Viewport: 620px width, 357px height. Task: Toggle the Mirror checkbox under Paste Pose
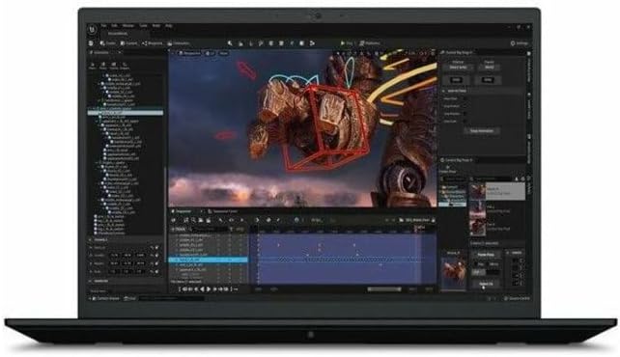click(x=489, y=264)
